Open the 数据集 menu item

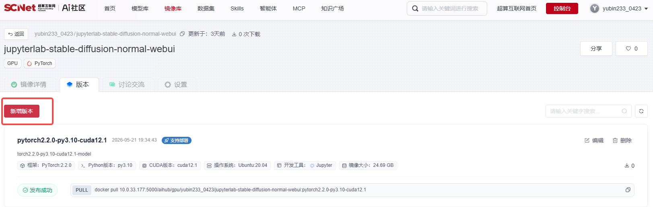[206, 8]
